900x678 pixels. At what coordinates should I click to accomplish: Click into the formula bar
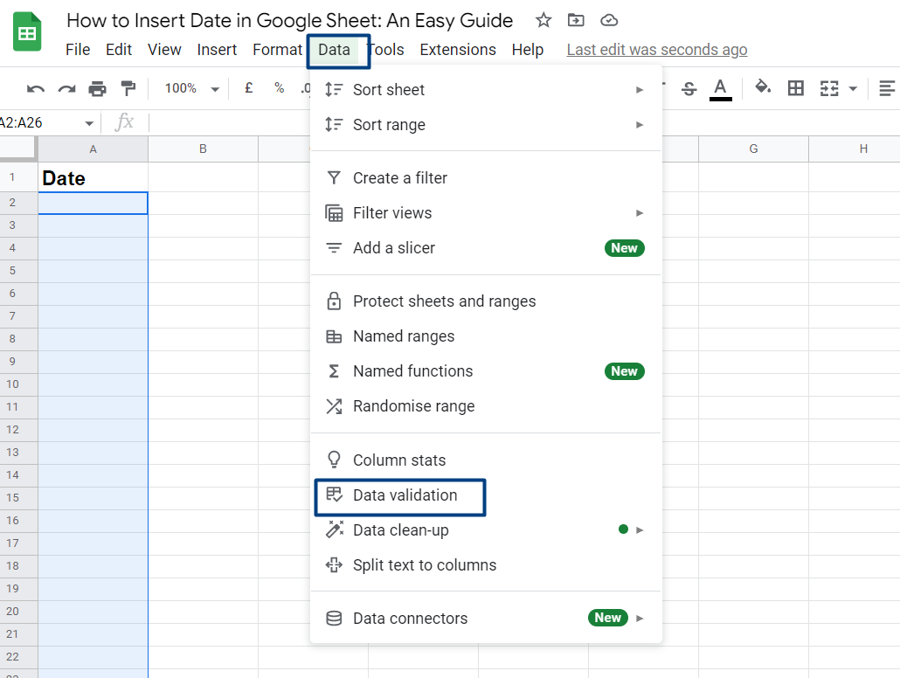click(x=230, y=123)
